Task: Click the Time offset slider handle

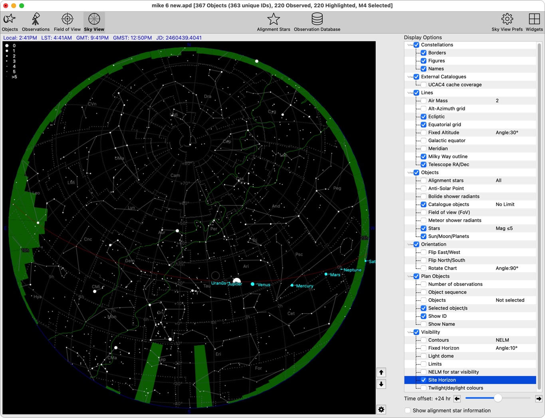Action: [498, 398]
